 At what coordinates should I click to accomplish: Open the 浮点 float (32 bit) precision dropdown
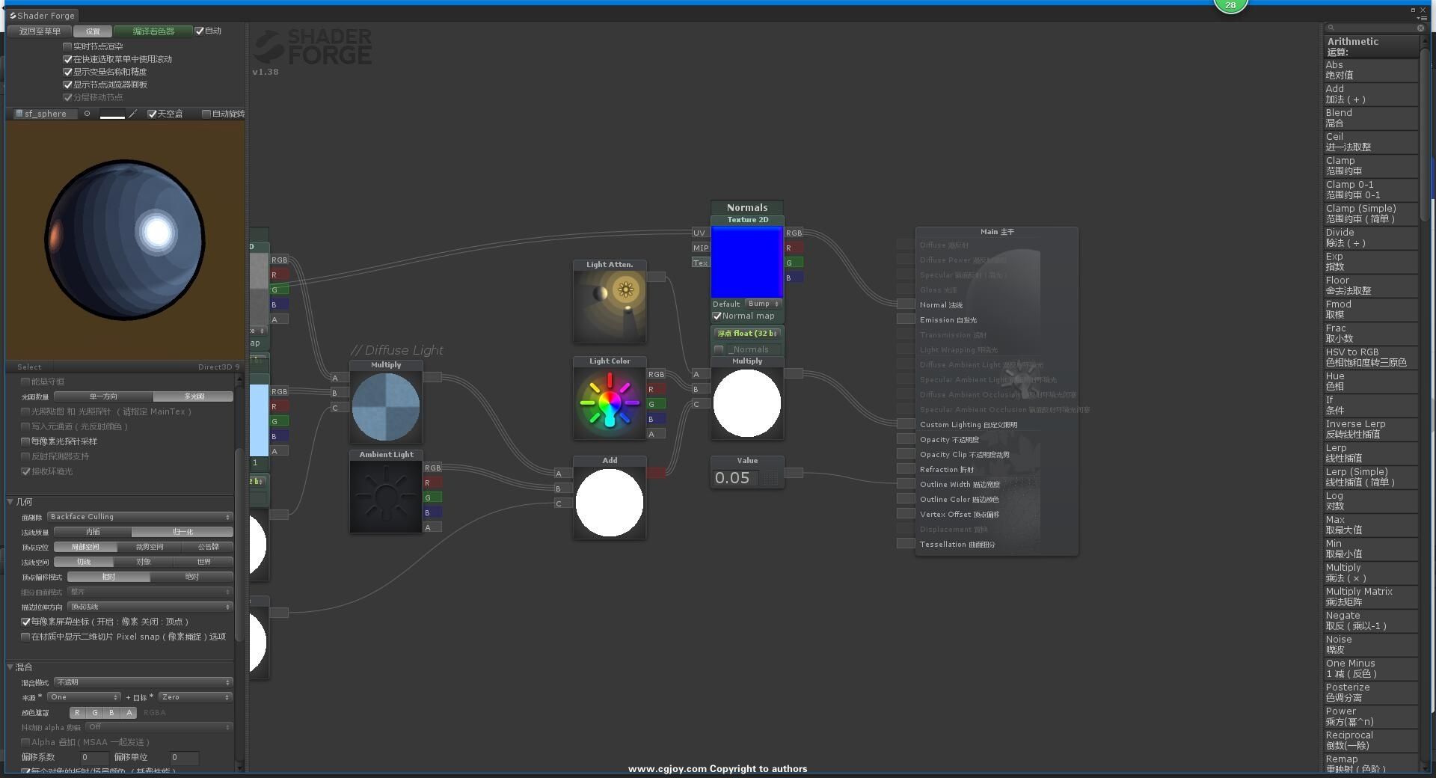coord(746,334)
